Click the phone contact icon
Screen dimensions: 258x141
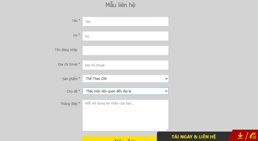[x=252, y=136]
